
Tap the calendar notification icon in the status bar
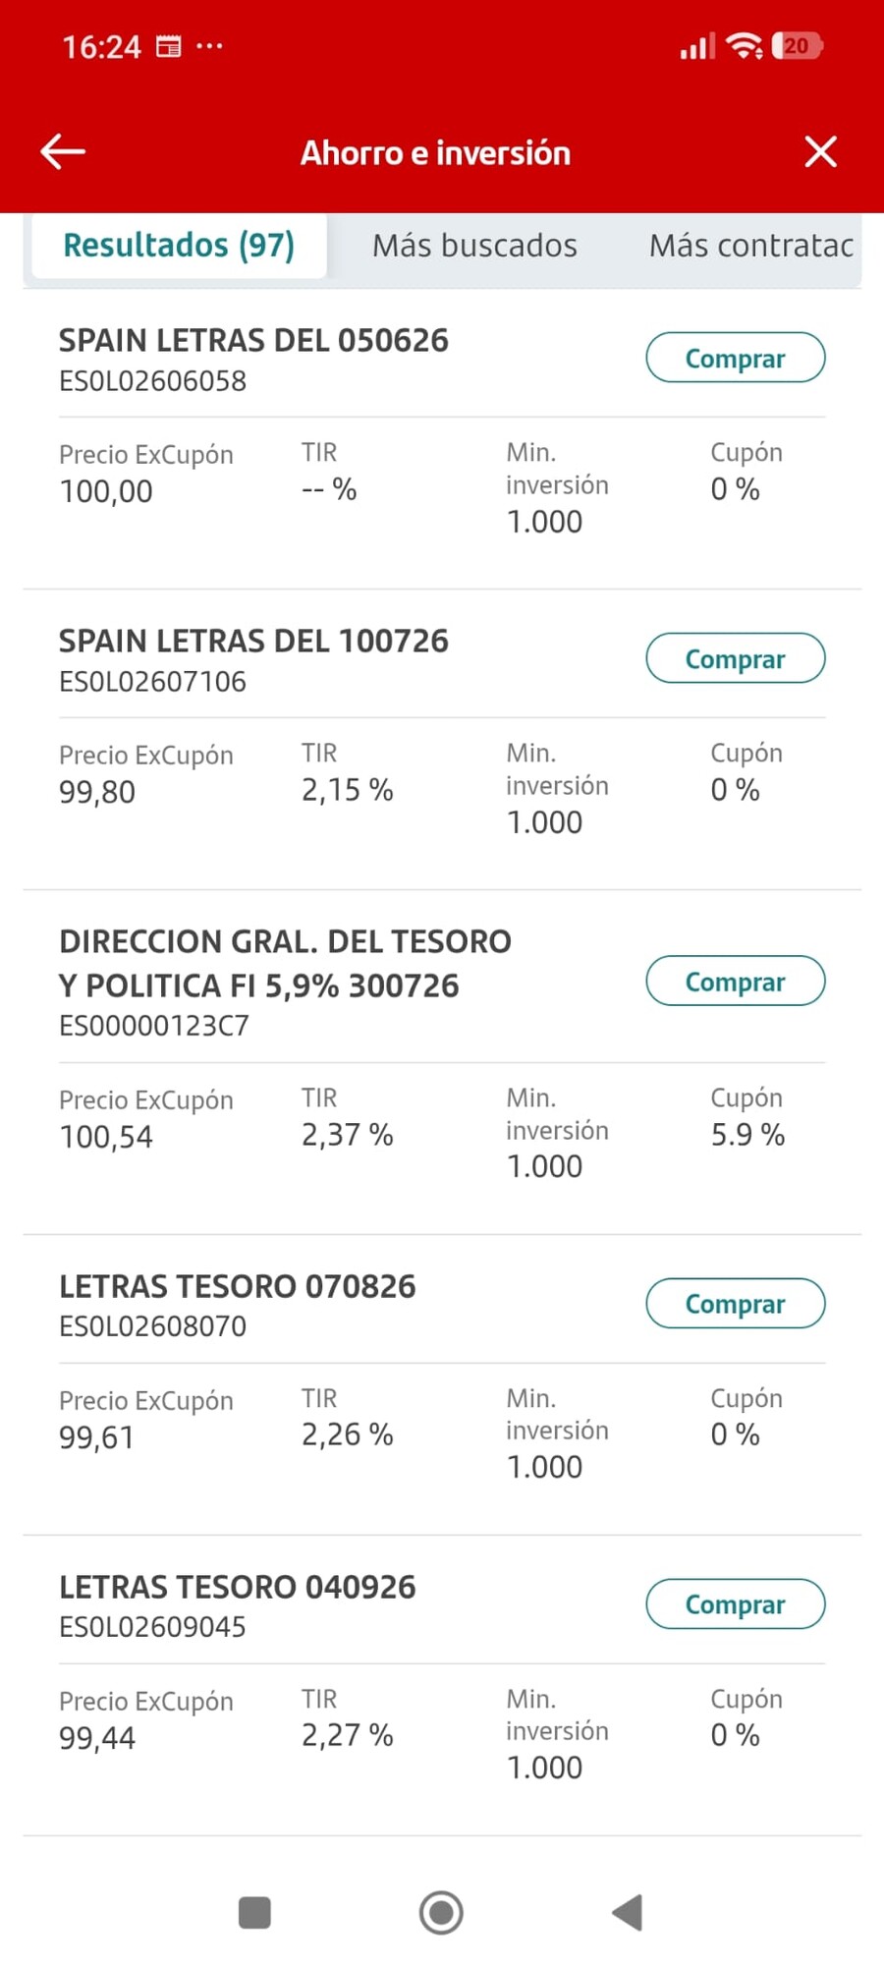(169, 46)
